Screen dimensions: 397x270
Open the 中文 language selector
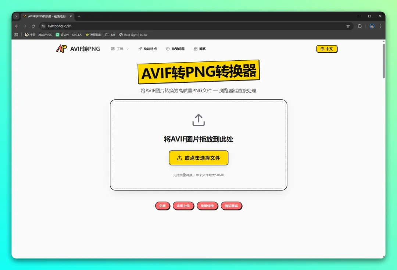coord(327,49)
